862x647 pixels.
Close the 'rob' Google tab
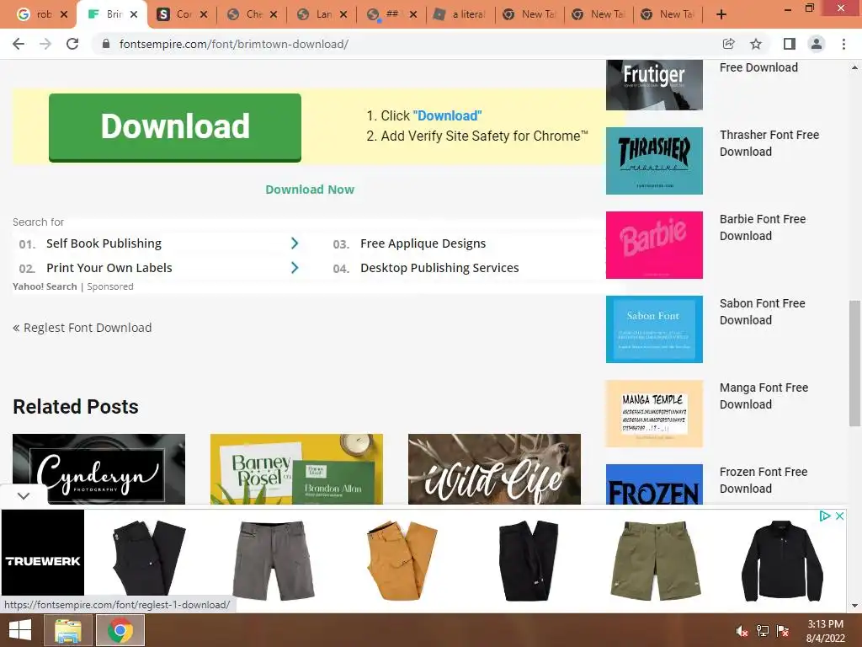[64, 15]
